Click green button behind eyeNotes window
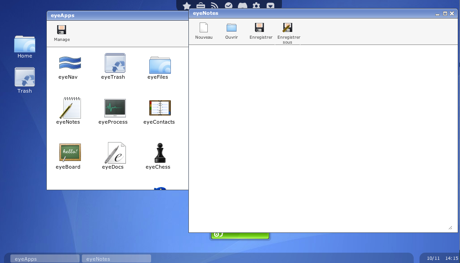 (240, 236)
